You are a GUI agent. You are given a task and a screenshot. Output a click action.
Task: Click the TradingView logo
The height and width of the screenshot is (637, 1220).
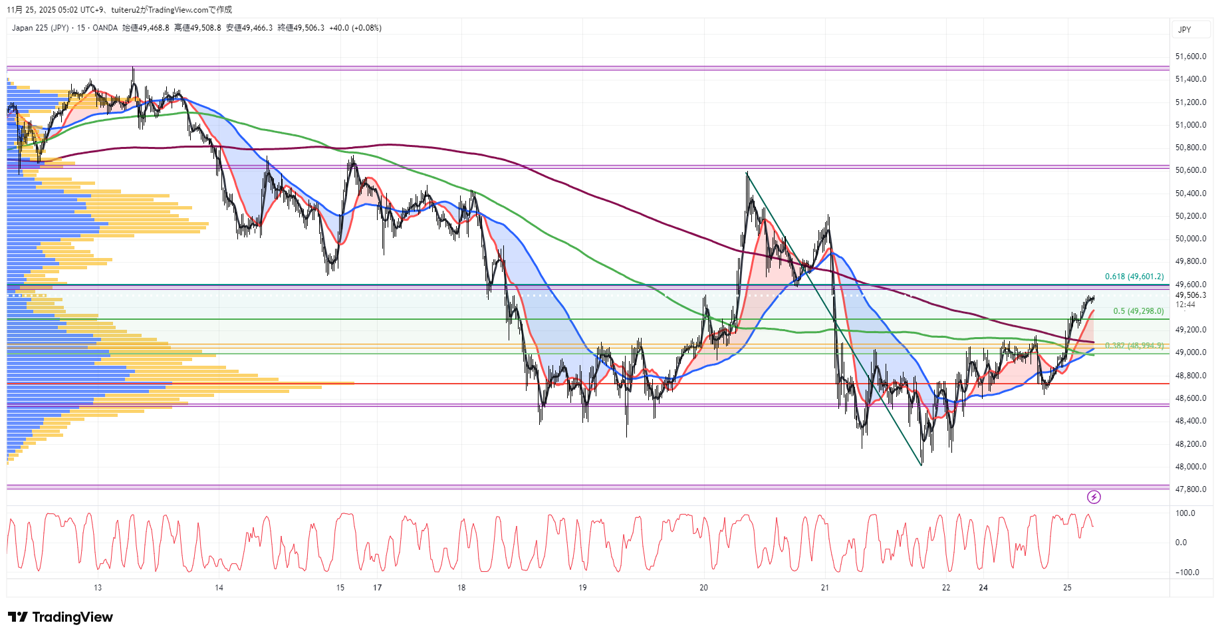pyautogui.click(x=61, y=617)
